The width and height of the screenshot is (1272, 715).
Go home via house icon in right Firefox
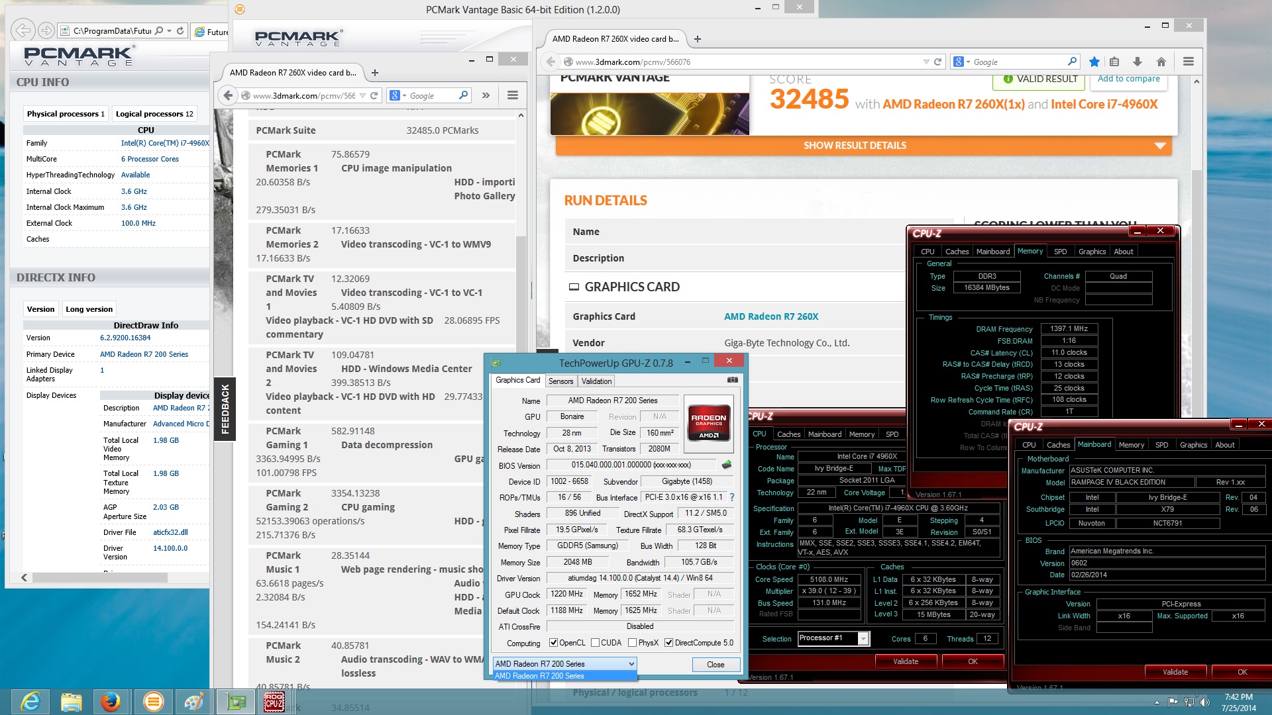(x=1161, y=62)
